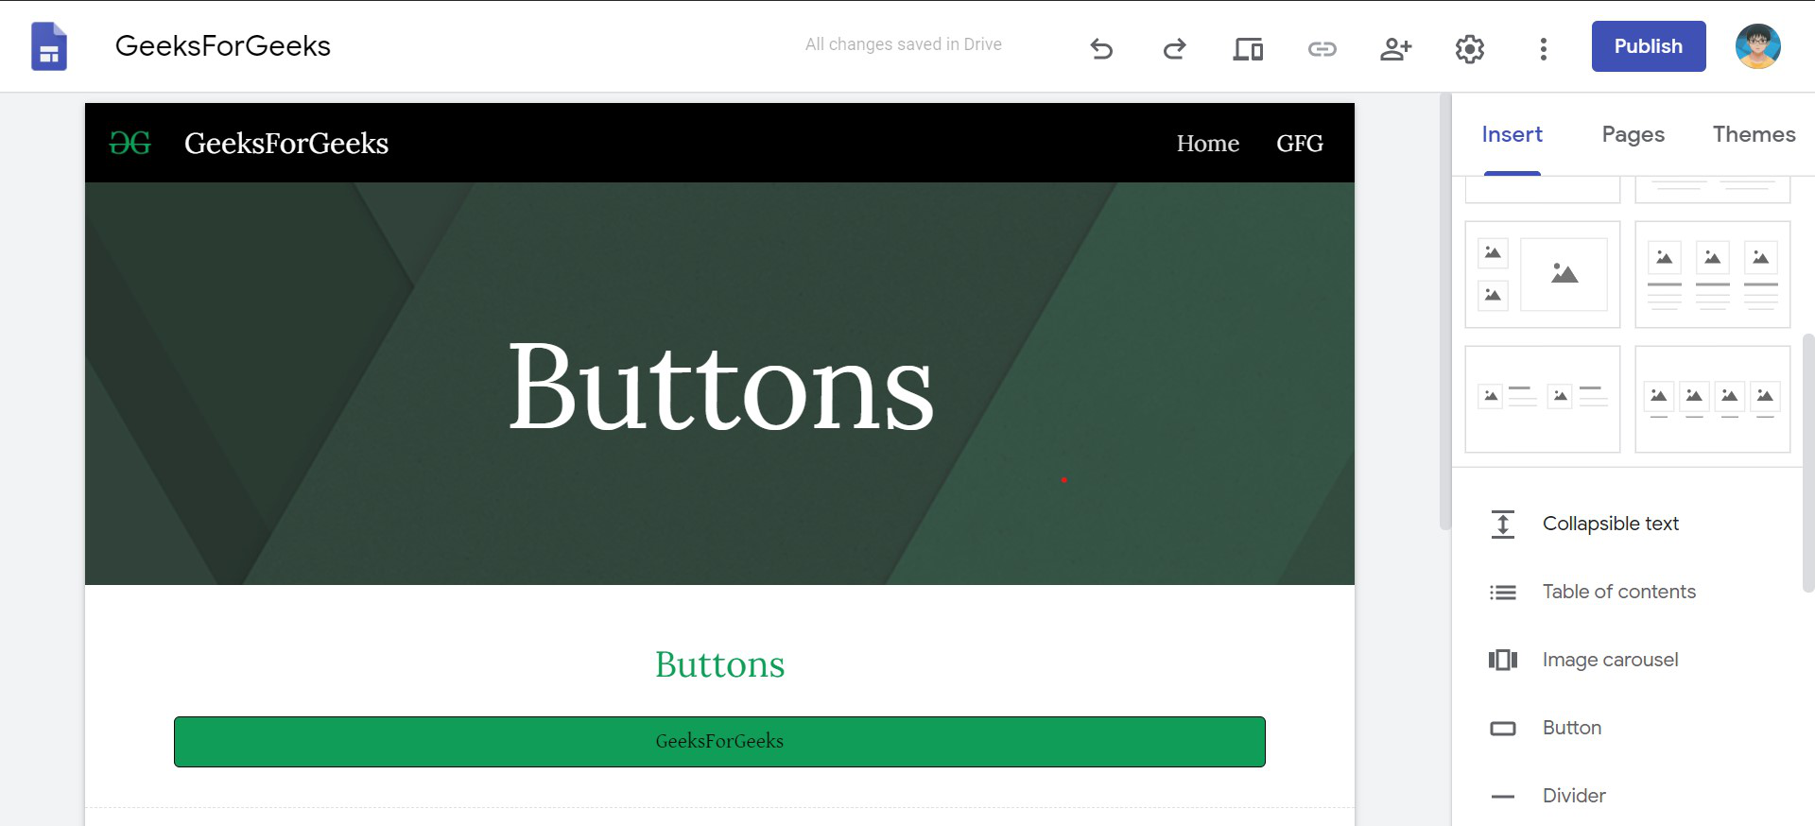Image resolution: width=1815 pixels, height=826 pixels.
Task: Click the Google account avatar
Action: [1757, 46]
